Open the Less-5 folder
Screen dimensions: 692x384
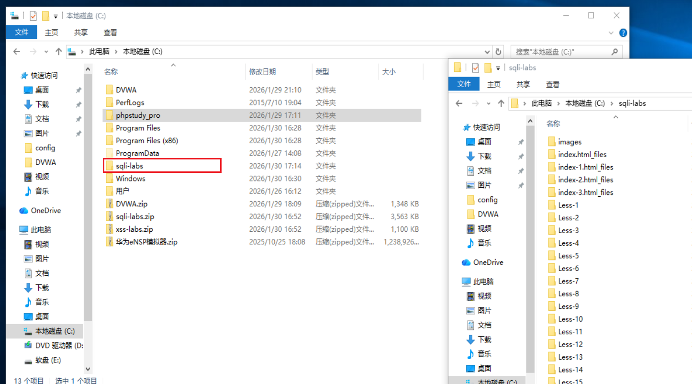tap(568, 256)
